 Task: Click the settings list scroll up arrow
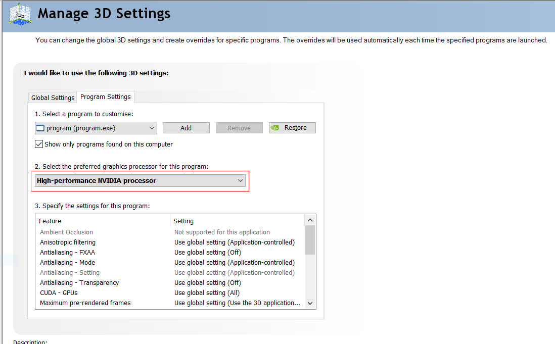pyautogui.click(x=310, y=220)
